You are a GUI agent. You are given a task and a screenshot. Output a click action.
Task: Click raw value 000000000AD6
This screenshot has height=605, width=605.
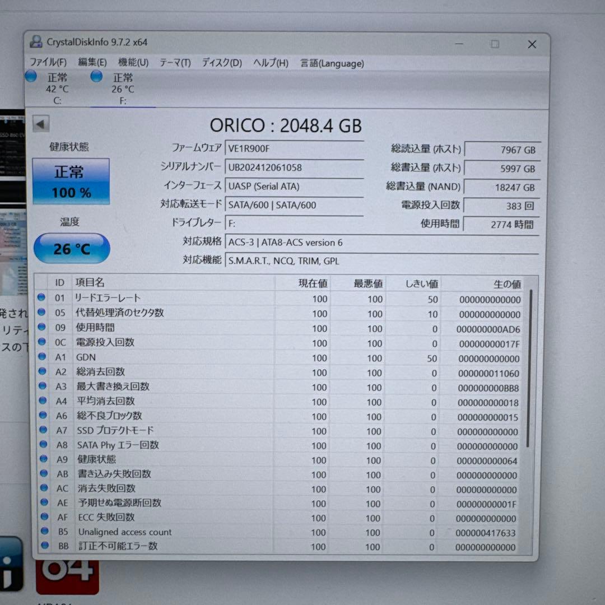pyautogui.click(x=488, y=329)
